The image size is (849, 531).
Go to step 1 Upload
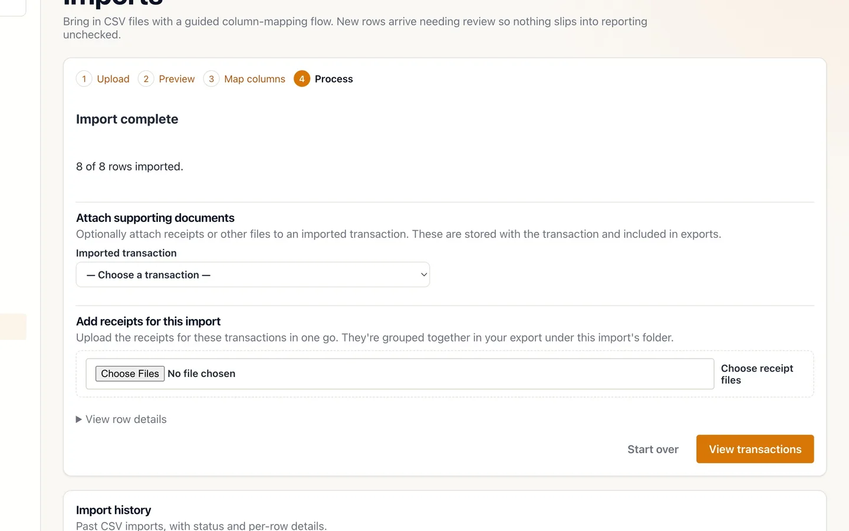pyautogui.click(x=103, y=79)
